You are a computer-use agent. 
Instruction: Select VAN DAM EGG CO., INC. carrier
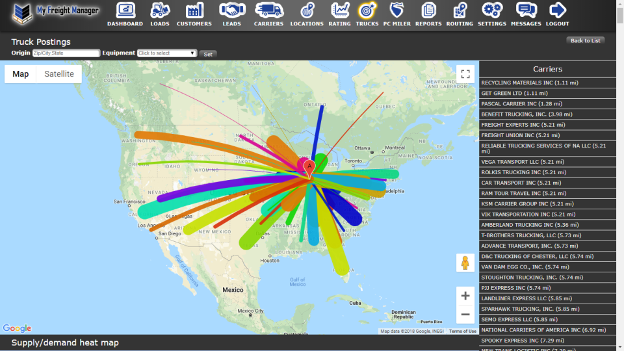pyautogui.click(x=547, y=267)
